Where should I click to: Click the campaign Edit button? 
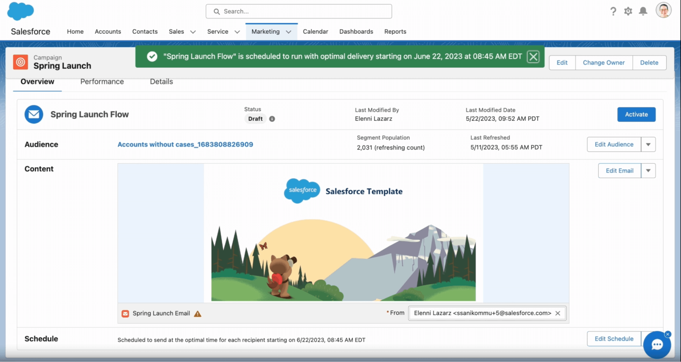pos(562,63)
